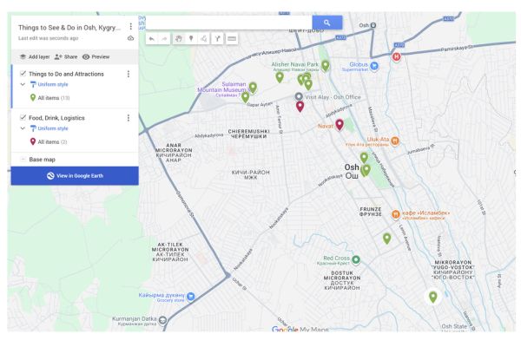The height and width of the screenshot is (347, 521).
Task: Click the red pin at Navat
Action: pyautogui.click(x=340, y=125)
